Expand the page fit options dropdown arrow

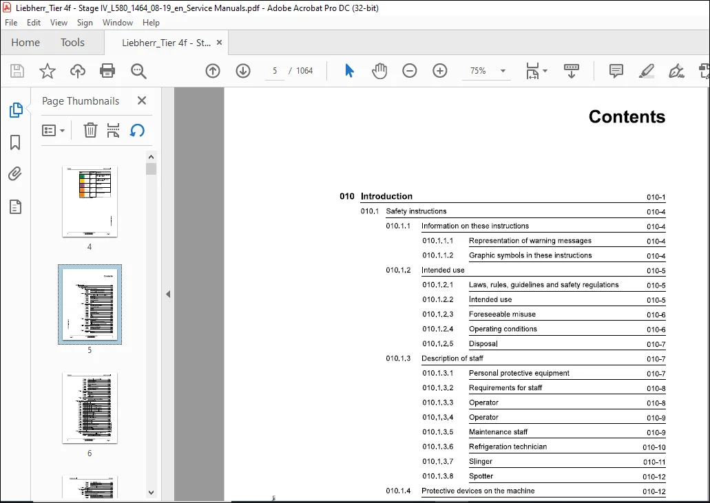pos(545,71)
